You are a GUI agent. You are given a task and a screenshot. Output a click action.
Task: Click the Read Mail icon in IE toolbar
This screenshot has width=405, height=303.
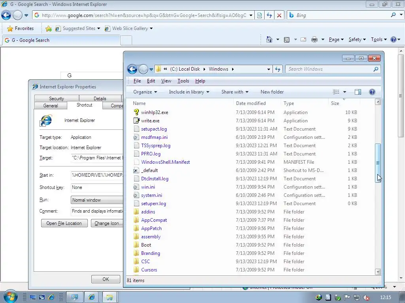tap(303, 39)
